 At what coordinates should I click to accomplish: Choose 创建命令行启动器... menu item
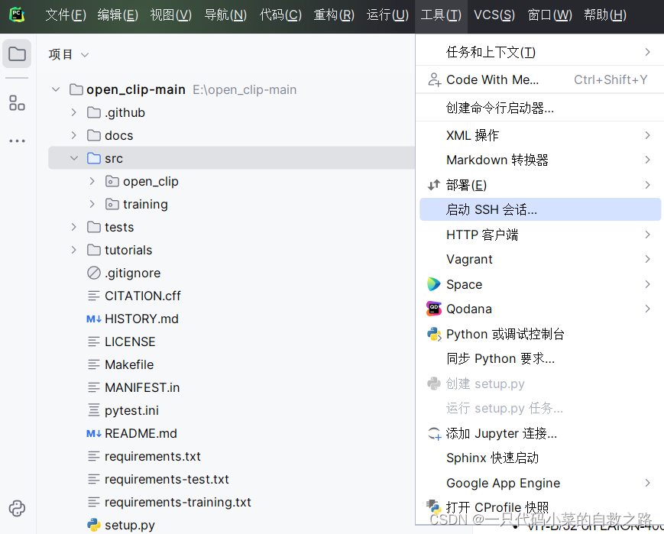pos(540,108)
